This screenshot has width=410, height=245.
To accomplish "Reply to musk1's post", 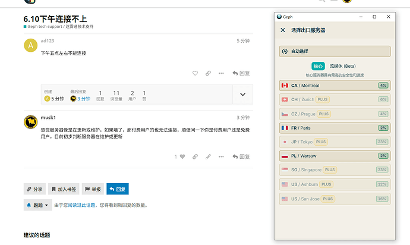I will point(241,156).
